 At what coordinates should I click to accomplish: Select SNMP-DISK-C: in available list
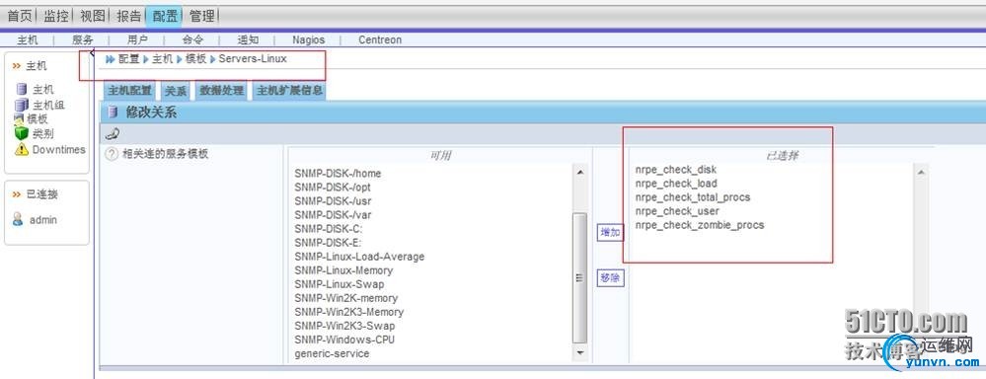pyautogui.click(x=329, y=229)
